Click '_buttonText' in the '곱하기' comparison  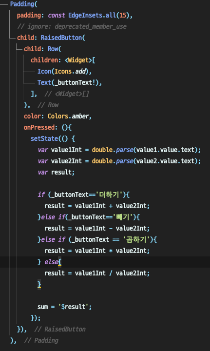tap(90, 239)
